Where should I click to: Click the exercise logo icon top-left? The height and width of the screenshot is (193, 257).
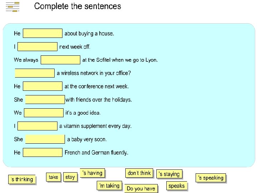[12, 6]
